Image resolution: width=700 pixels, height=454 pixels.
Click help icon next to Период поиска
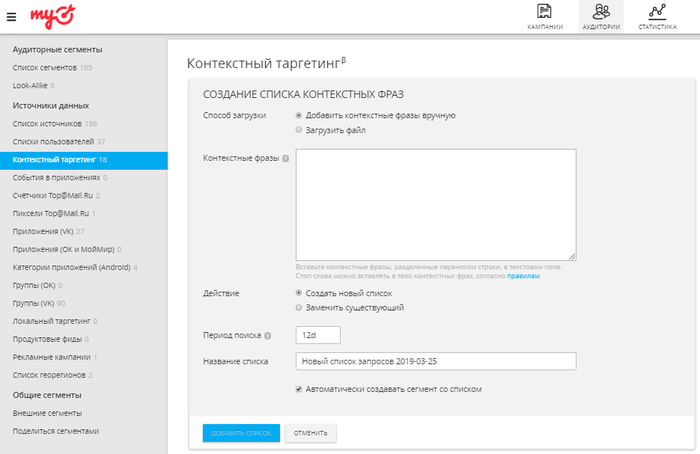(x=267, y=336)
